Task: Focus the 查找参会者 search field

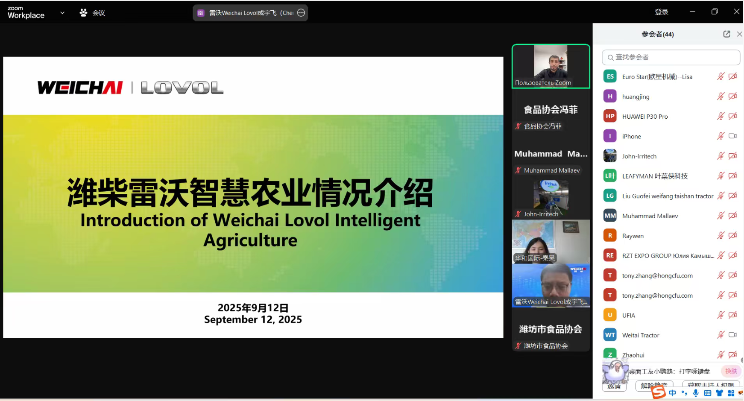Action: point(671,57)
